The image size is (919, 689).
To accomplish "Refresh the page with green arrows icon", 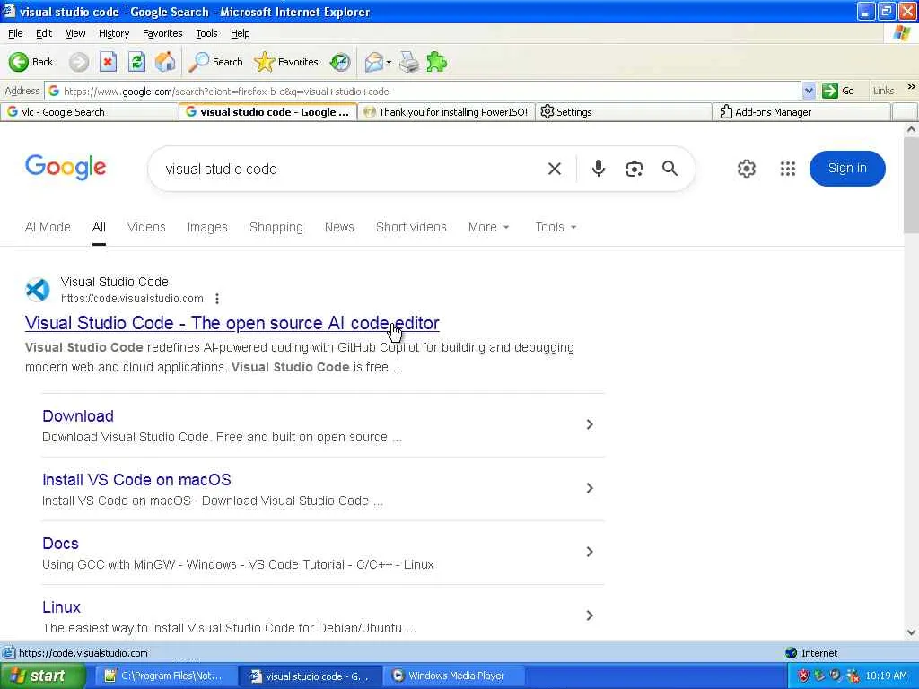I will click(x=136, y=62).
